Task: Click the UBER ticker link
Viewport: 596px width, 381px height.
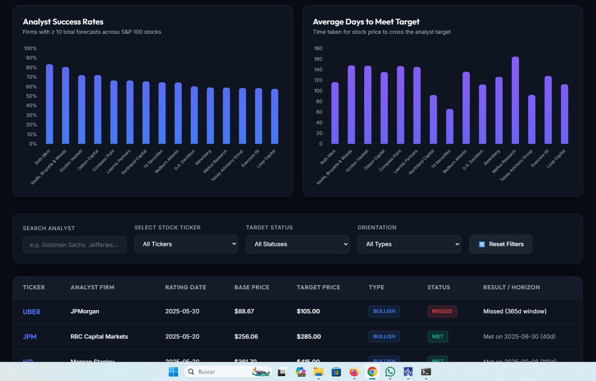Action: click(32, 311)
